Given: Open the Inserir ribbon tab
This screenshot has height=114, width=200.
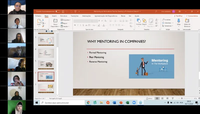Looking at the screenshot, I should 54,16.
